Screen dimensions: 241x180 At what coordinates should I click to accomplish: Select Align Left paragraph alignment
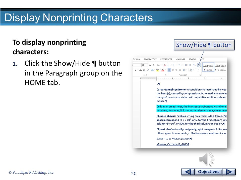(169, 70)
